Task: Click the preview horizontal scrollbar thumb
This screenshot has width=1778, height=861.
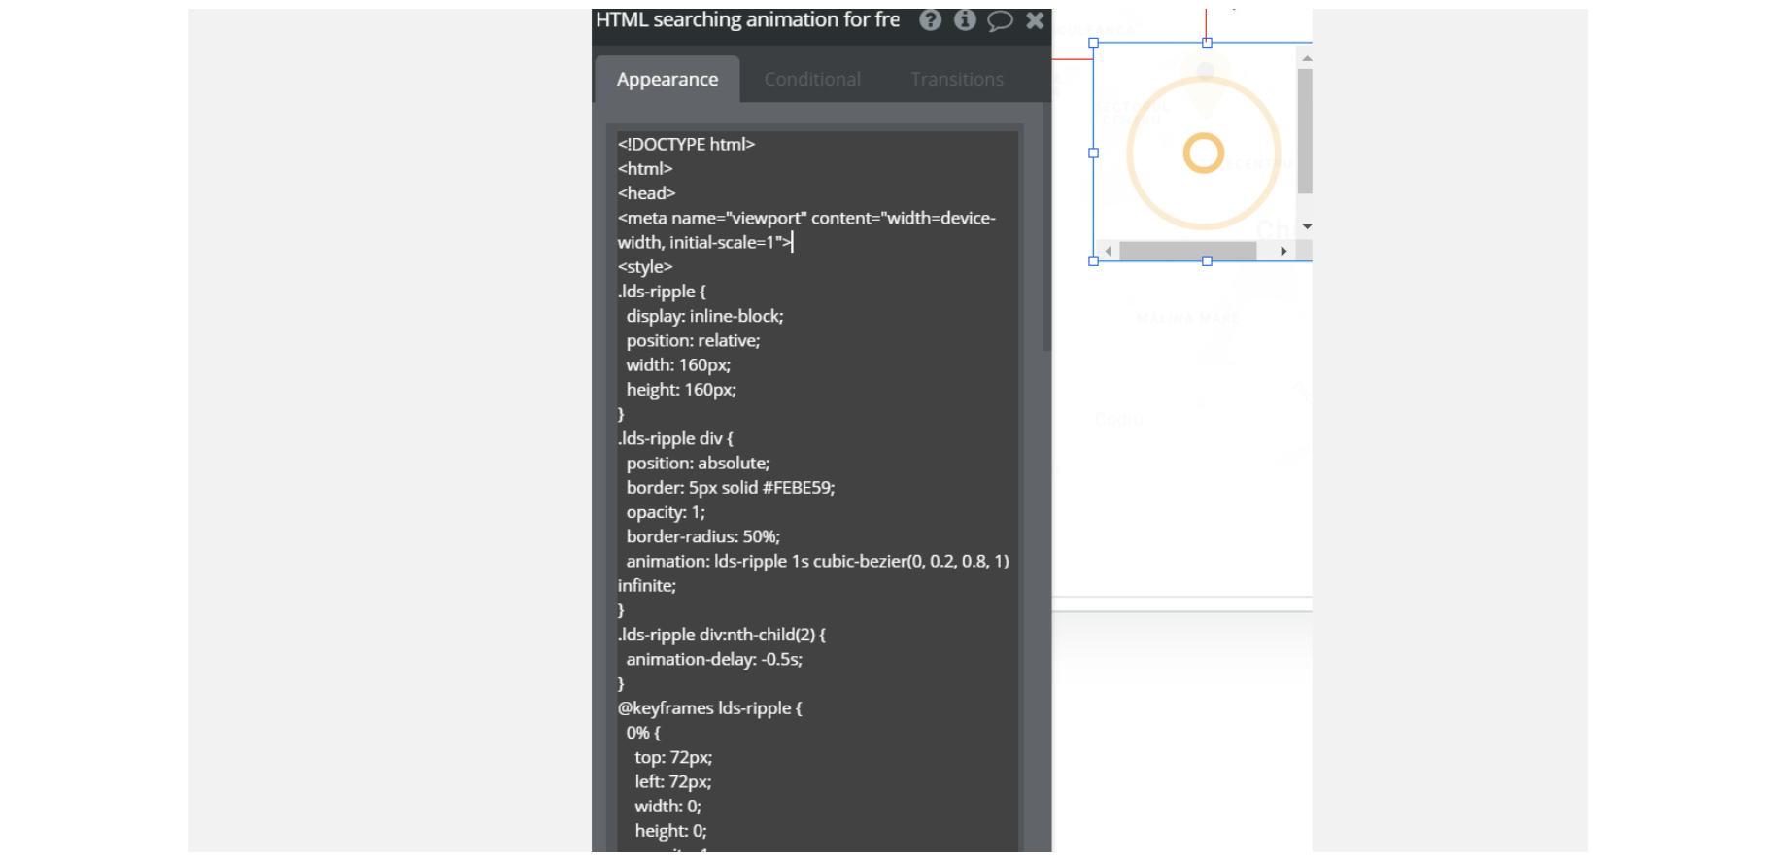Action: tap(1187, 251)
